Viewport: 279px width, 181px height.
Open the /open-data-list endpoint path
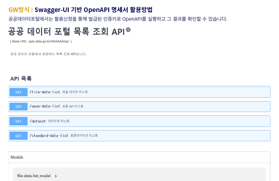[45, 106]
